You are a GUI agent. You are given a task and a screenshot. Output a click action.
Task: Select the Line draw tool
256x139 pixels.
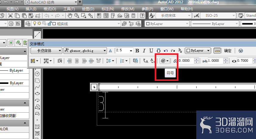[x=37, y=34]
